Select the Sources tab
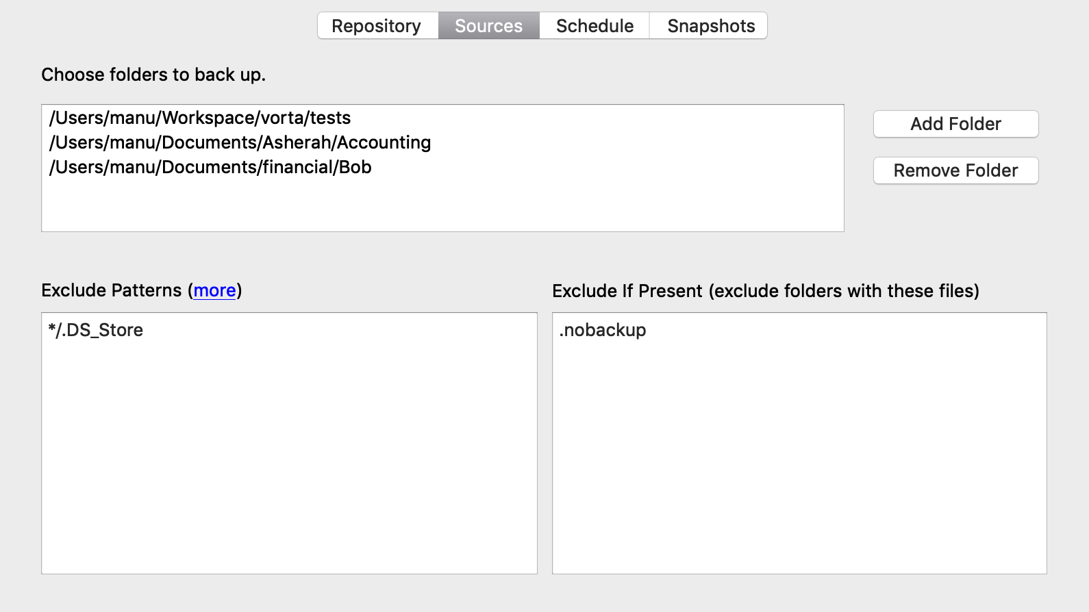The height and width of the screenshot is (612, 1089). coord(488,26)
